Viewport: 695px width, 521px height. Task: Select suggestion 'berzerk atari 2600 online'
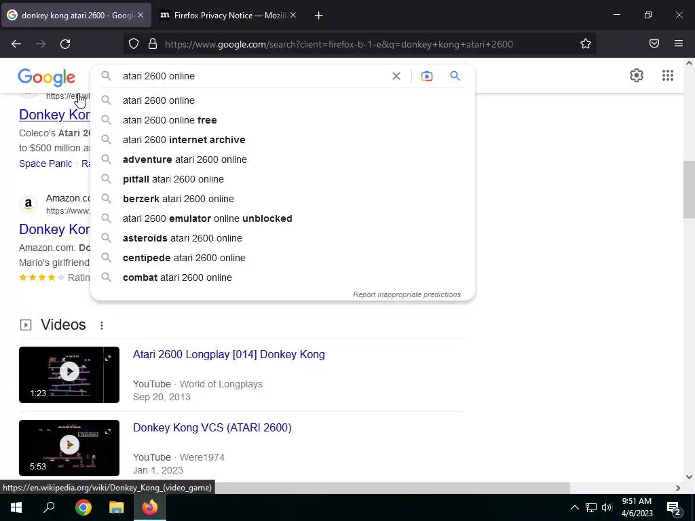click(282, 199)
